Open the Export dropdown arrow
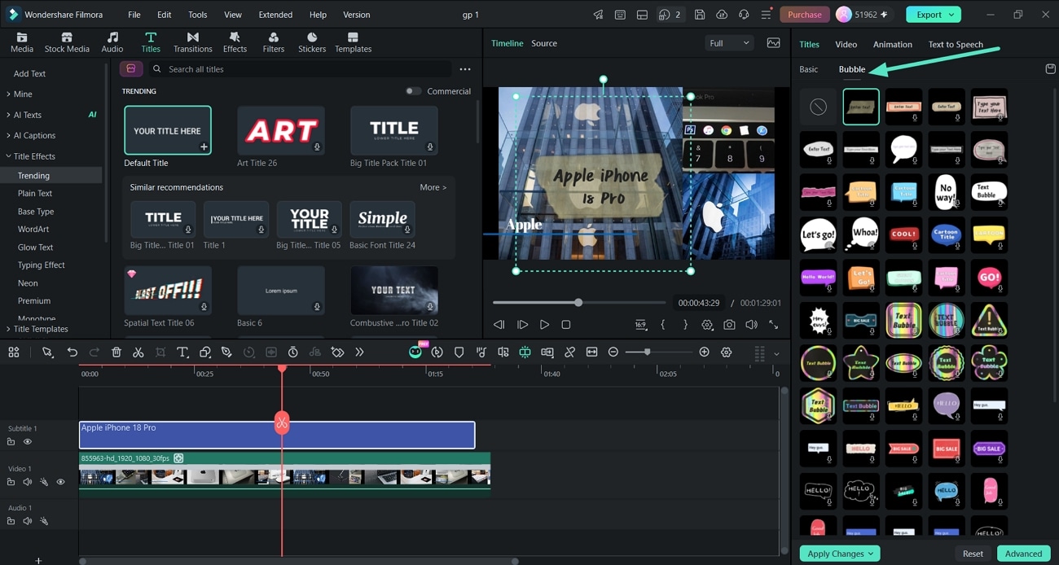The width and height of the screenshot is (1059, 565). [x=952, y=15]
